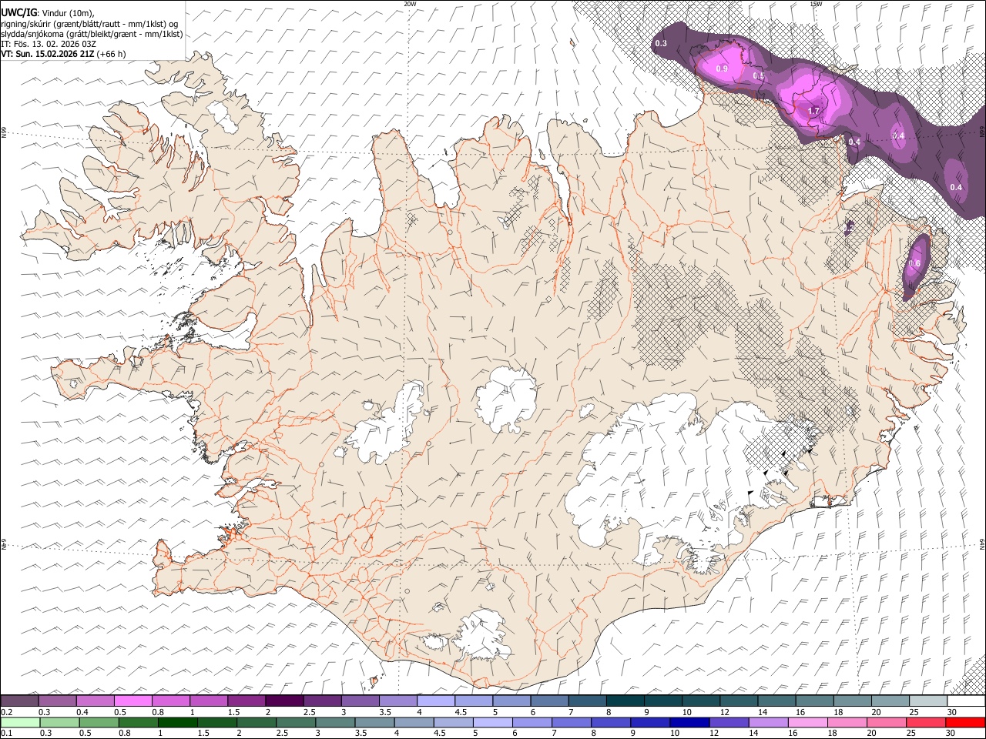This screenshot has width=986, height=739.
Task: Click the bright pink 0.5 swatch on snow scale
Action: point(132,701)
